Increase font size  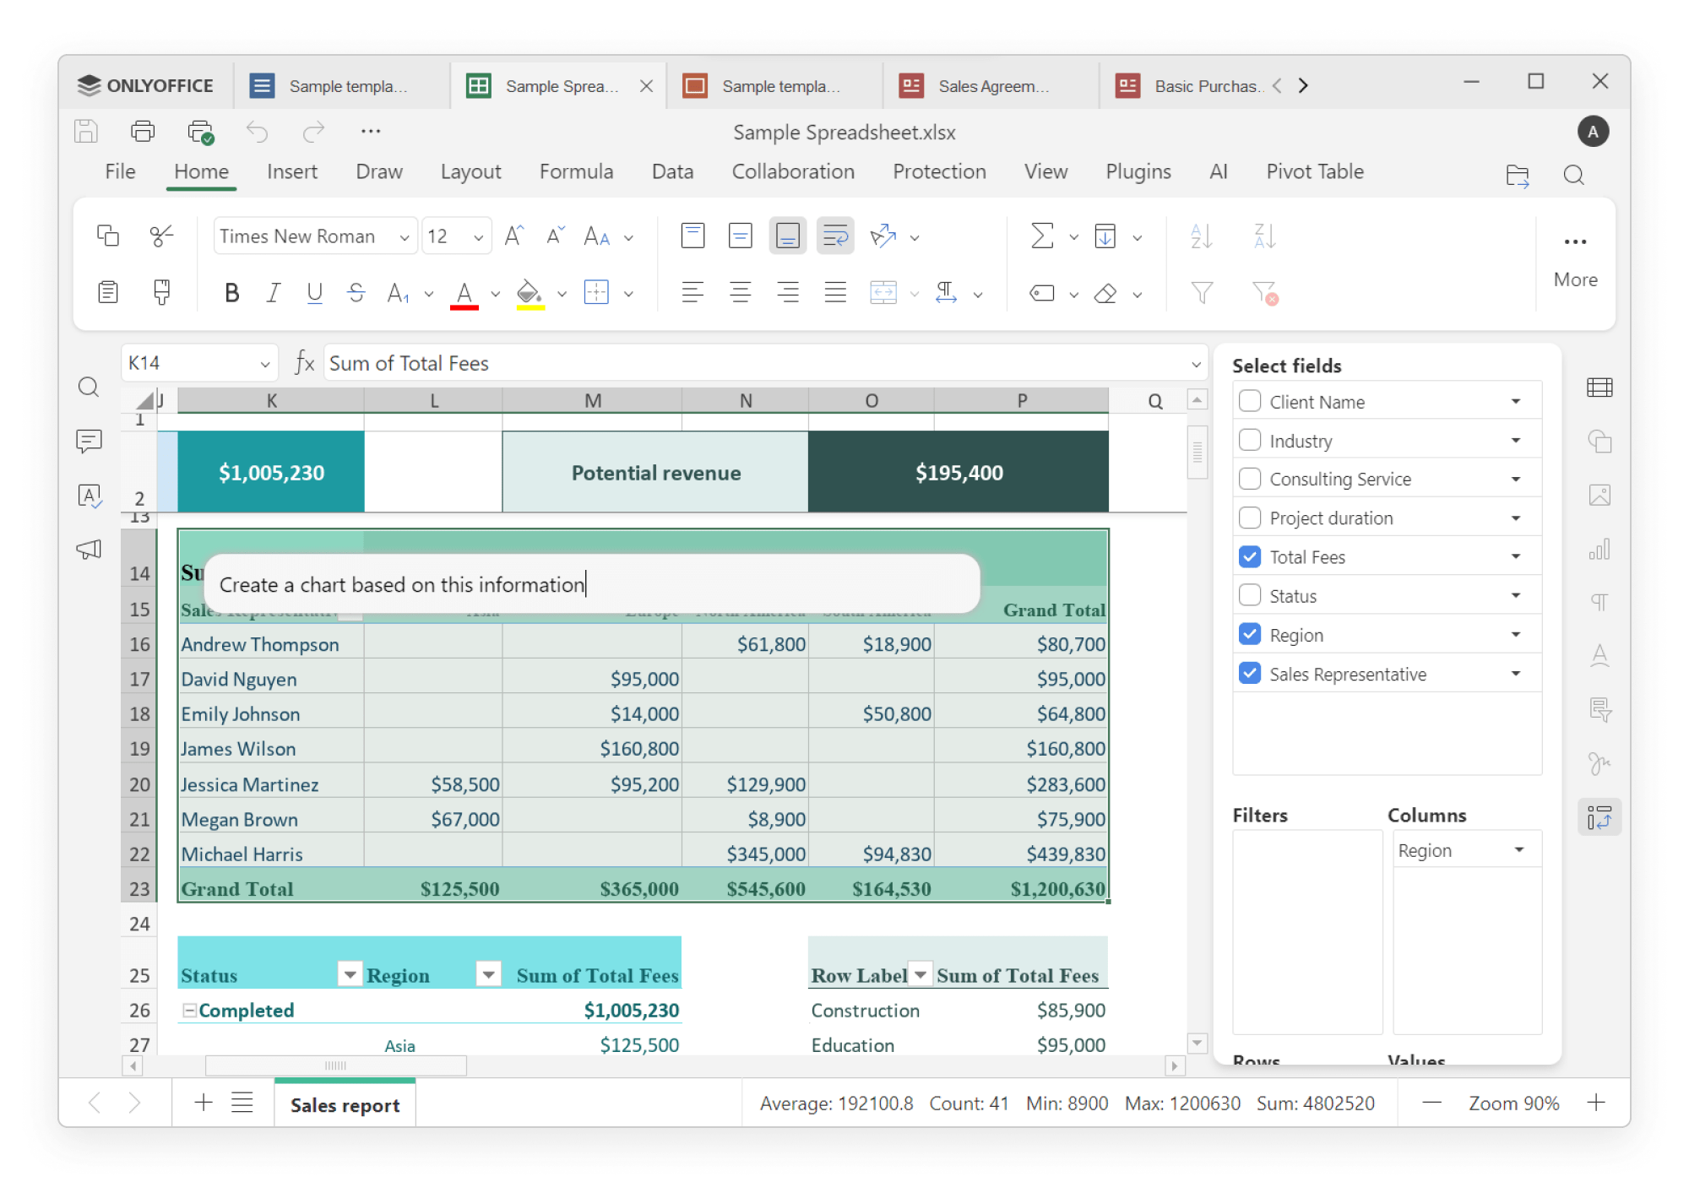click(514, 236)
